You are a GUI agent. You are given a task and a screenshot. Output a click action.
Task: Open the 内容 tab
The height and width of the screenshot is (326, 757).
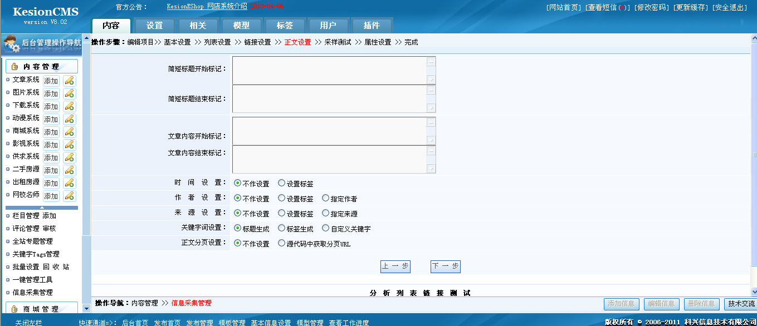111,26
